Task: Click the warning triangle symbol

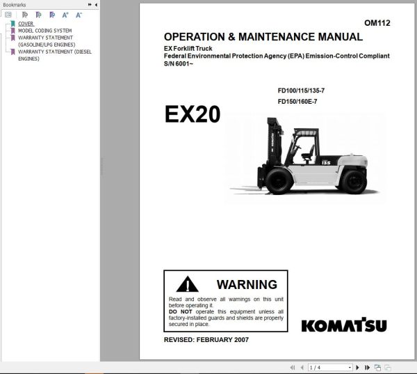Action: click(188, 284)
